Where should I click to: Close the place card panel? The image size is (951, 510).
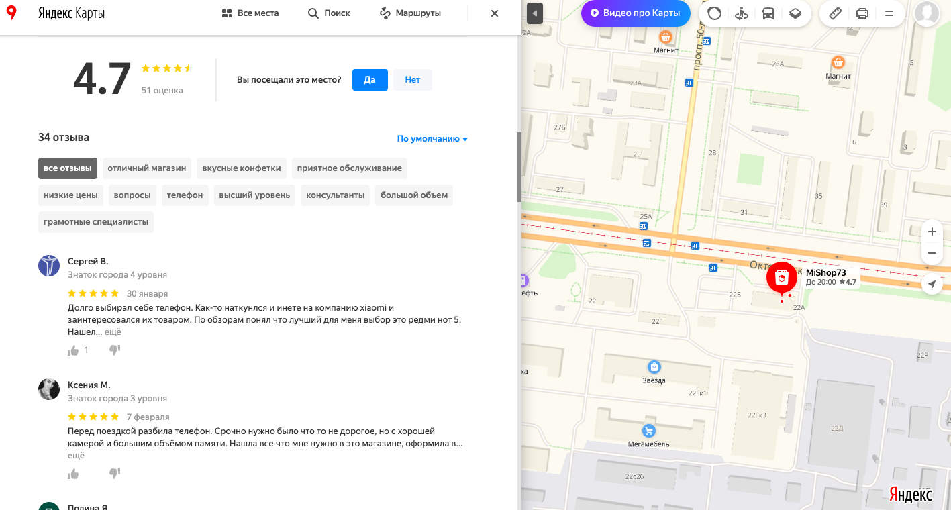tap(495, 13)
